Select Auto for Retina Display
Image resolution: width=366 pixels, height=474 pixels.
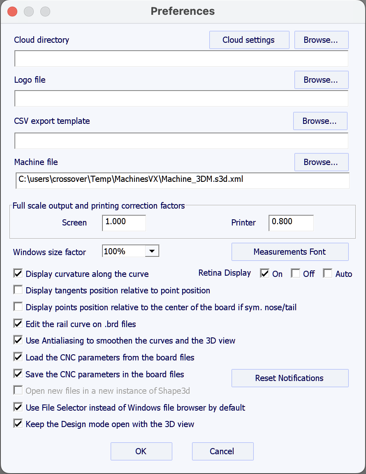[x=328, y=273]
